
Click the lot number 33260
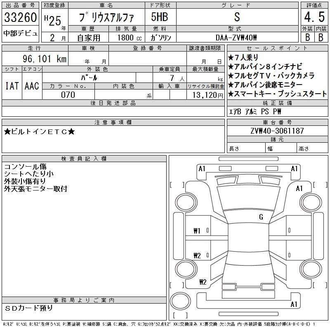click(21, 18)
